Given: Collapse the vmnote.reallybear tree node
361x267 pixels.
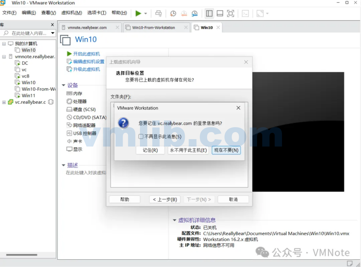Looking at the screenshot, I should point(4,57).
